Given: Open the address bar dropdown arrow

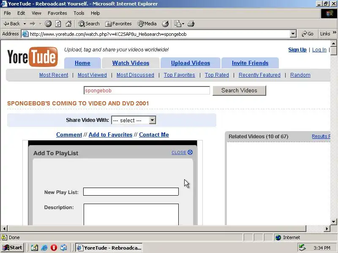Looking at the screenshot, I should coord(293,34).
